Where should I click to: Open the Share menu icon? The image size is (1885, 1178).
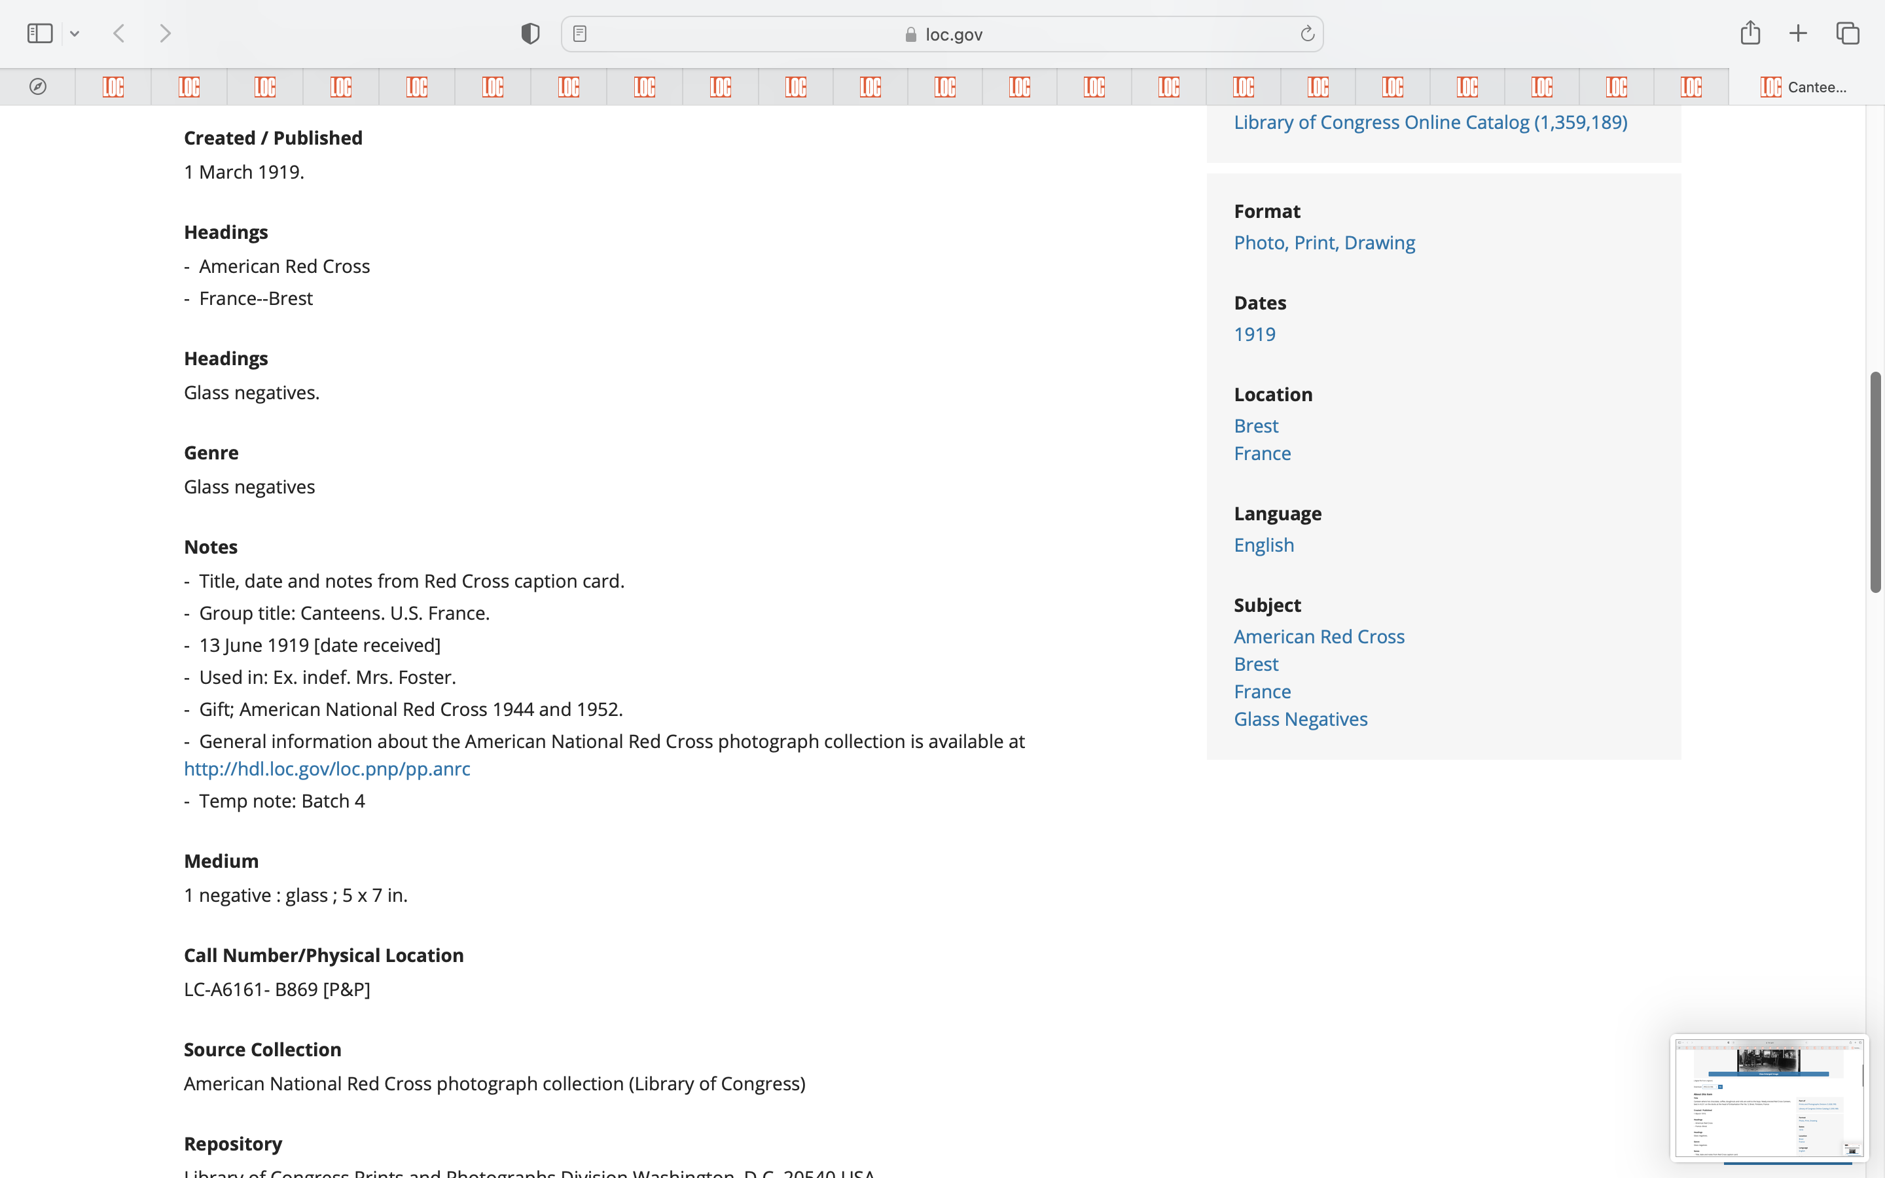click(x=1750, y=33)
